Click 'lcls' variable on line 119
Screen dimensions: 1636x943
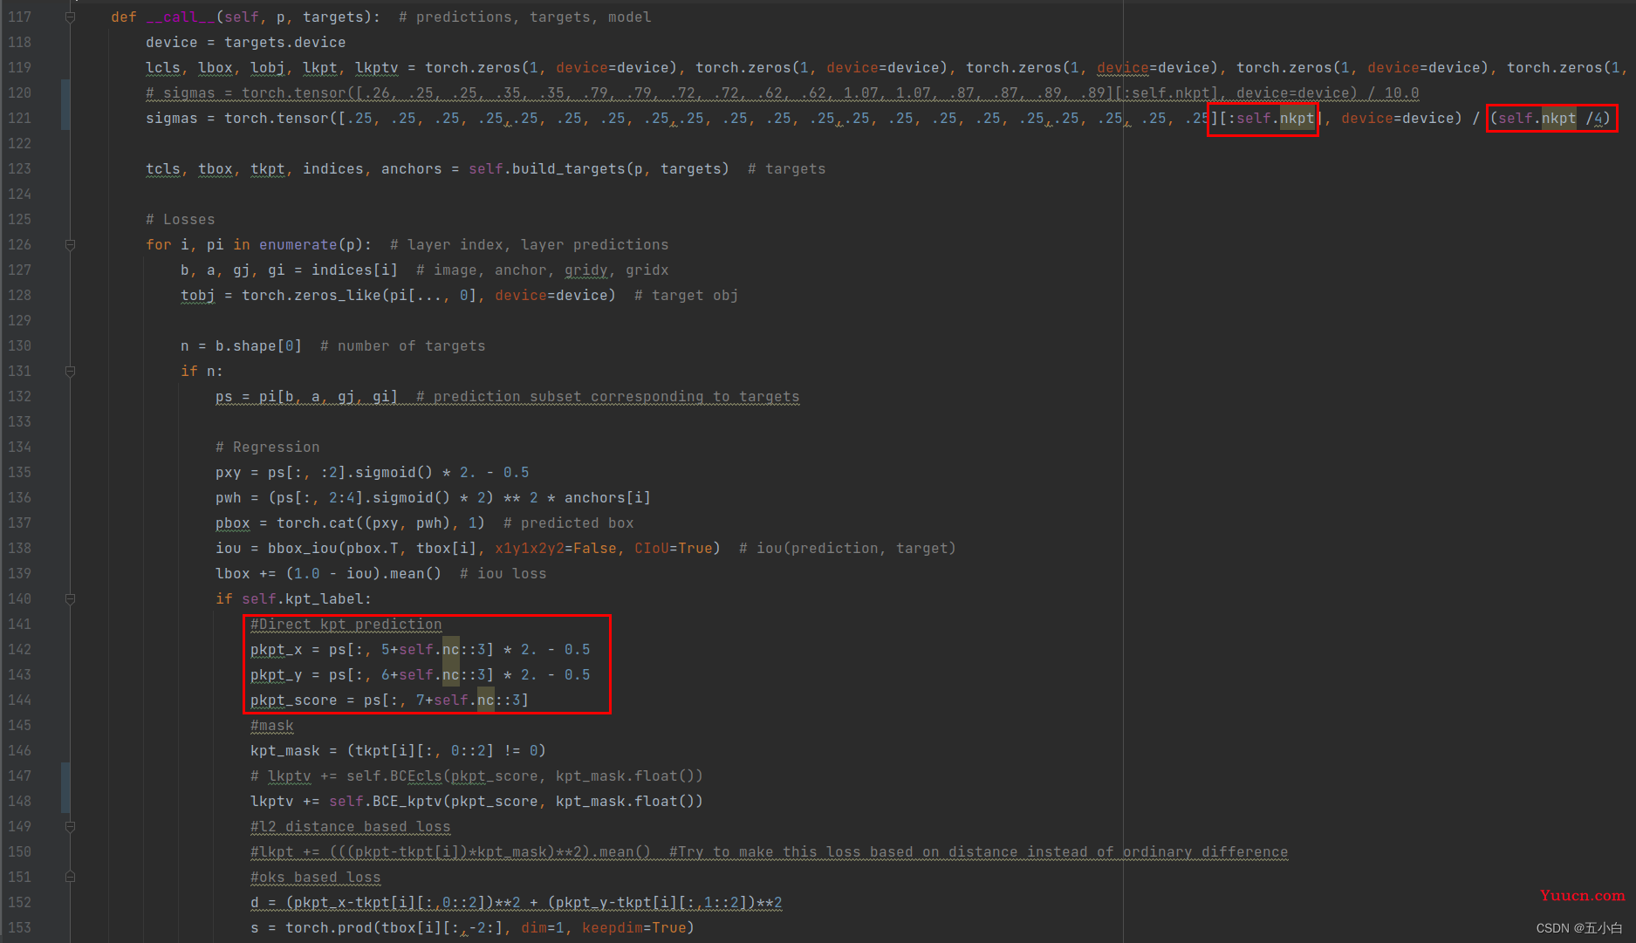[x=162, y=68]
